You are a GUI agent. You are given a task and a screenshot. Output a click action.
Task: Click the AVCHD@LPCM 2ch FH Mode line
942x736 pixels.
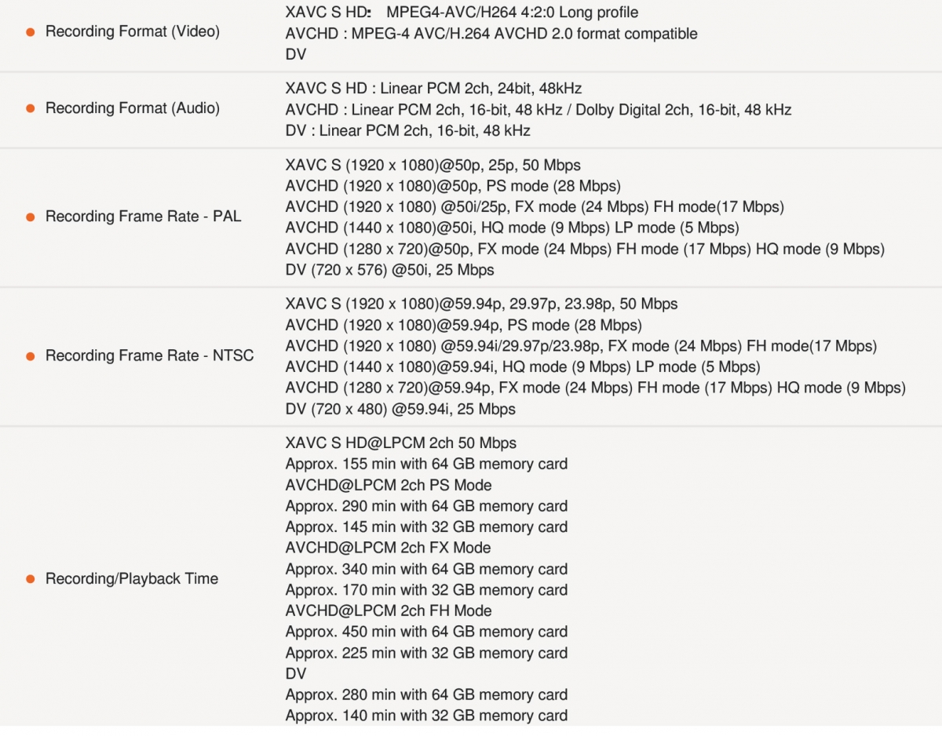[388, 610]
